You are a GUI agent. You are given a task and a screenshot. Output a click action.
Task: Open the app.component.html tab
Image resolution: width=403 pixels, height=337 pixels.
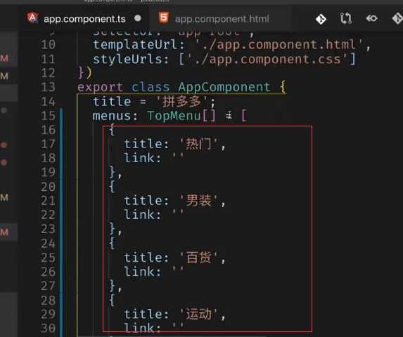point(222,18)
